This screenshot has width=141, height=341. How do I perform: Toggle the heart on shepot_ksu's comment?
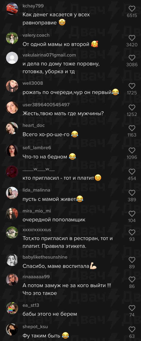(132, 329)
